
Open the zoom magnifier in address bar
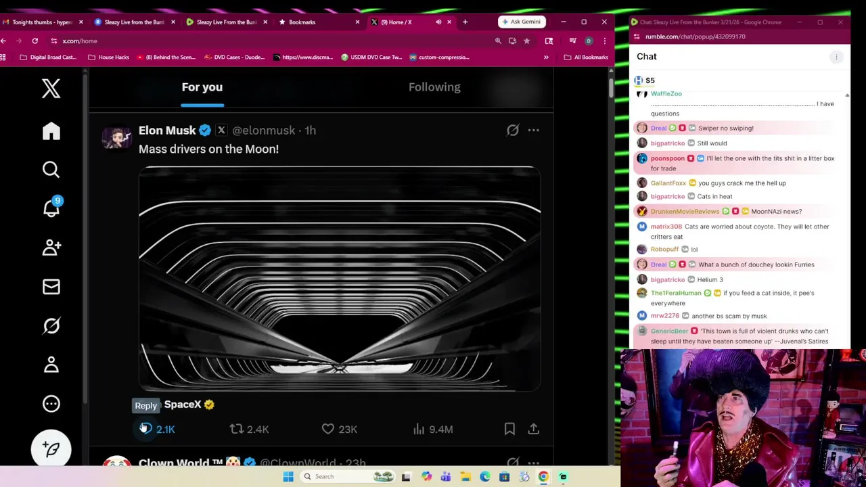click(498, 41)
